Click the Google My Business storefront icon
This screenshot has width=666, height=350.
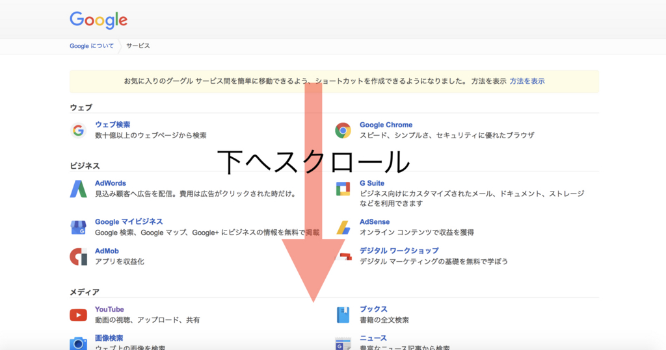click(x=78, y=227)
